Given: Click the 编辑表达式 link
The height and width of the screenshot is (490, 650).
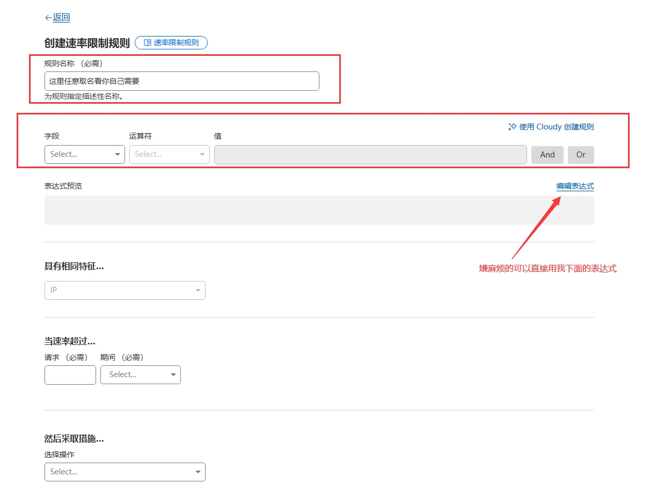Looking at the screenshot, I should coord(575,186).
